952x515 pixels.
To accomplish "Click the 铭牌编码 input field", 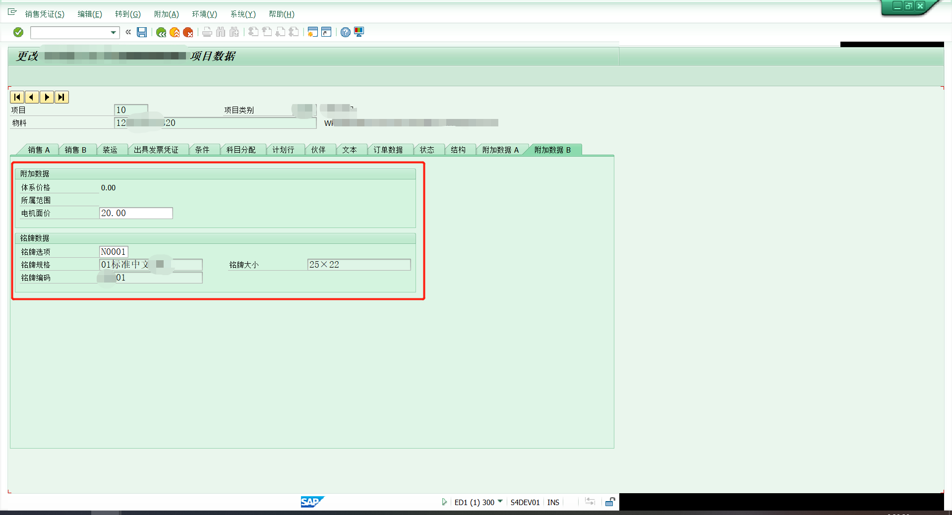I will pos(151,278).
